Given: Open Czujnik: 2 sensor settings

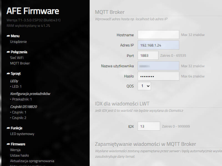Looking at the screenshot, I should point(19,118).
